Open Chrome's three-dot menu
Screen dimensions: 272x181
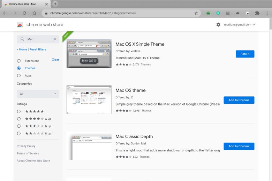pyautogui.click(x=267, y=13)
